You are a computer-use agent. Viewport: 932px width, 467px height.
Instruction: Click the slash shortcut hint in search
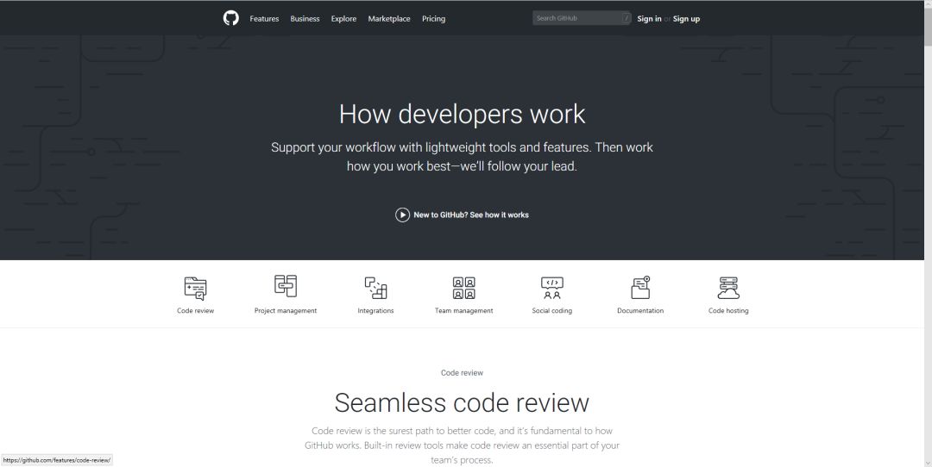click(x=626, y=18)
